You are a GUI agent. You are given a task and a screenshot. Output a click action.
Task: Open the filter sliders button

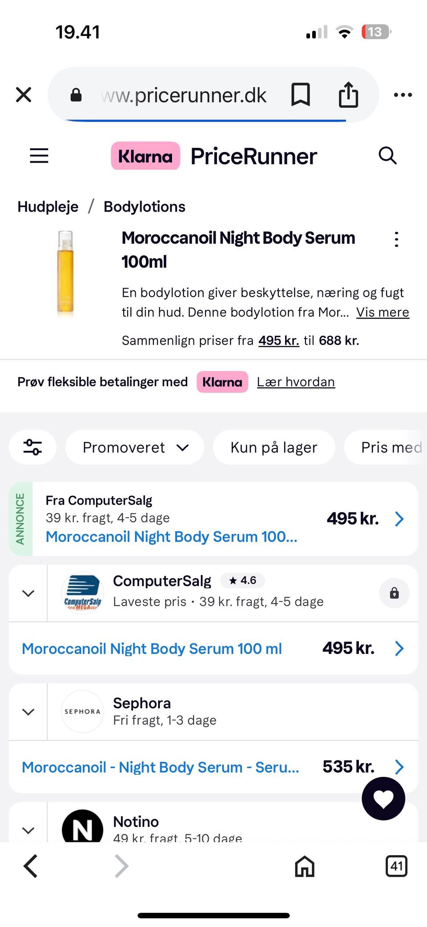pyautogui.click(x=32, y=447)
